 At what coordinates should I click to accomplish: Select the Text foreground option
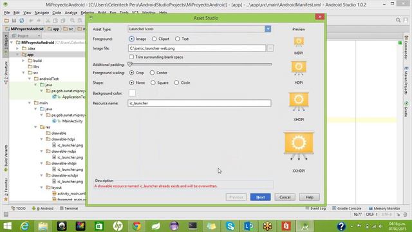(178, 39)
